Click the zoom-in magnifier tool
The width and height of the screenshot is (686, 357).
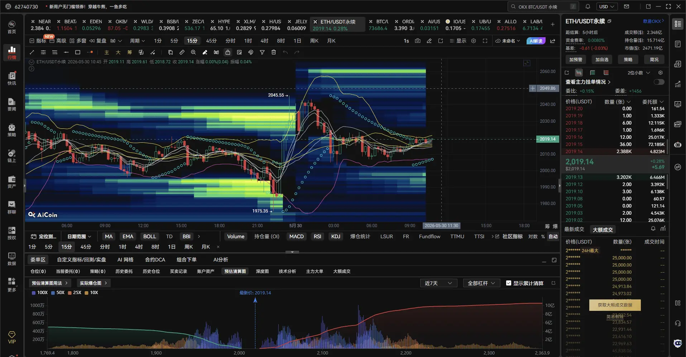click(193, 52)
